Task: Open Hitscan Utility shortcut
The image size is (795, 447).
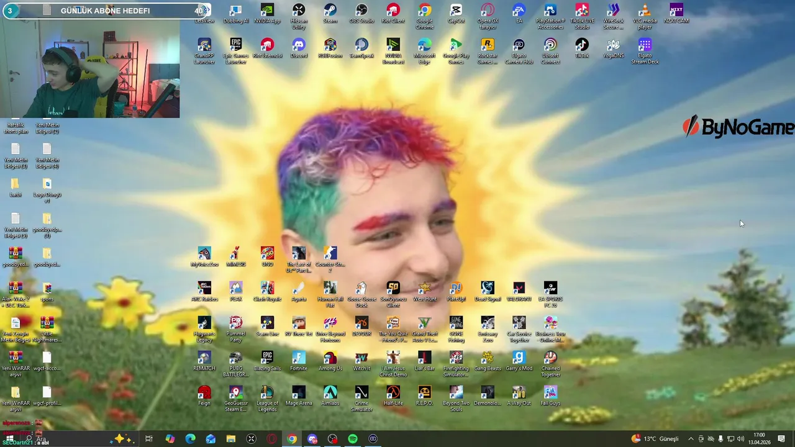Action: (x=299, y=17)
